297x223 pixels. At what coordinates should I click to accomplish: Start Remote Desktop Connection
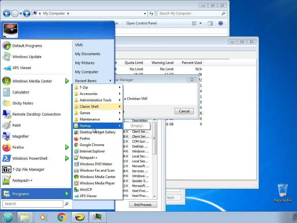(36, 114)
